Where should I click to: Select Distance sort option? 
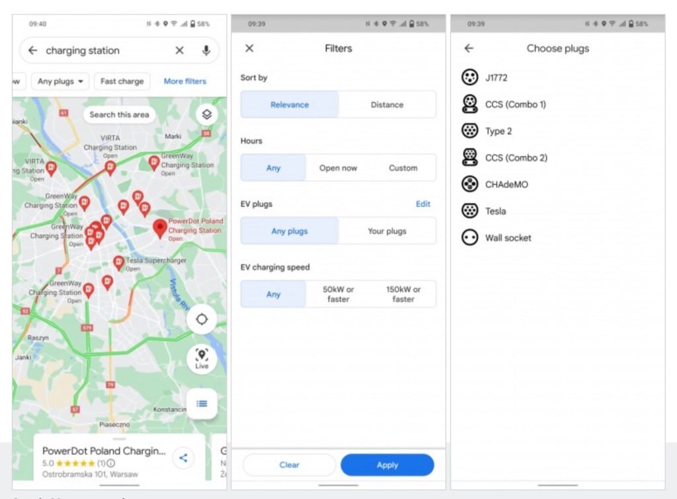(387, 104)
